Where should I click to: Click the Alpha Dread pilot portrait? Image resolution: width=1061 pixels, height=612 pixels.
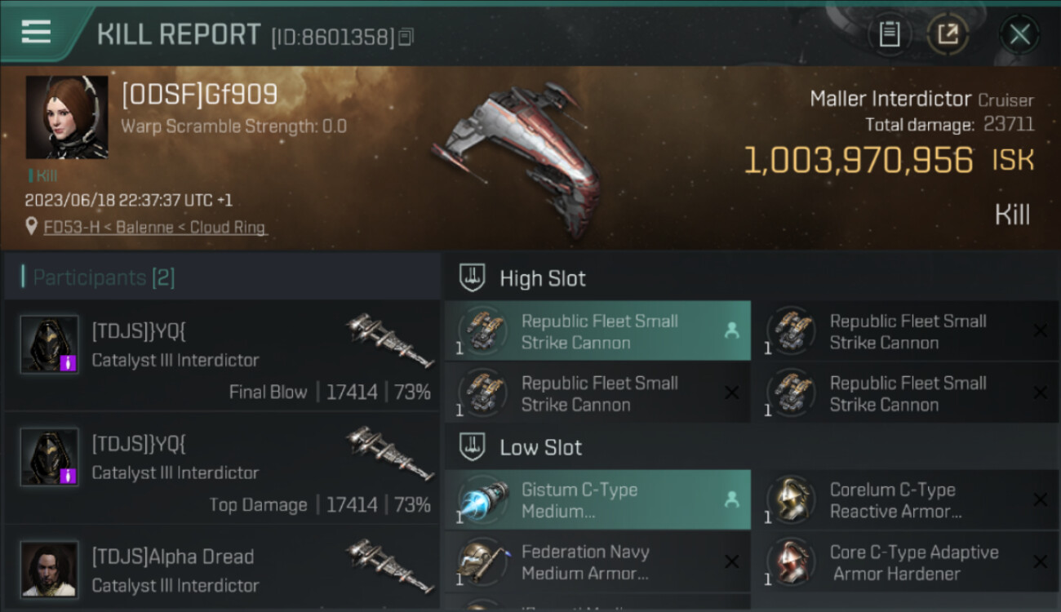[50, 569]
